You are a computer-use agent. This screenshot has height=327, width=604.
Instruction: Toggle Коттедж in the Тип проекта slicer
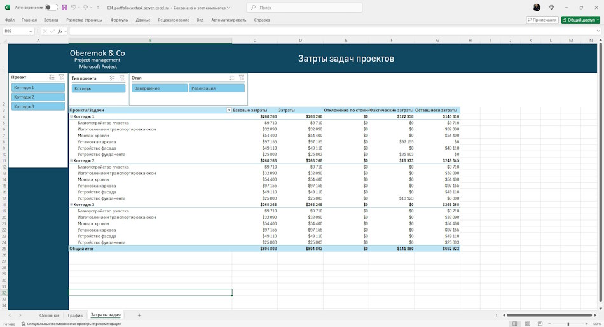pyautogui.click(x=99, y=88)
